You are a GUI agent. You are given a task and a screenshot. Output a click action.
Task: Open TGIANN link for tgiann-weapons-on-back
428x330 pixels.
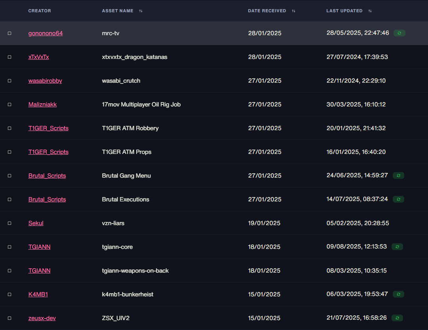click(x=39, y=271)
